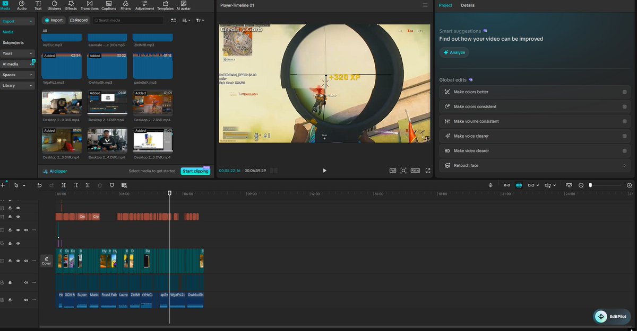The height and width of the screenshot is (331, 637).
Task: Click the Full quality button in player
Action: click(393, 171)
